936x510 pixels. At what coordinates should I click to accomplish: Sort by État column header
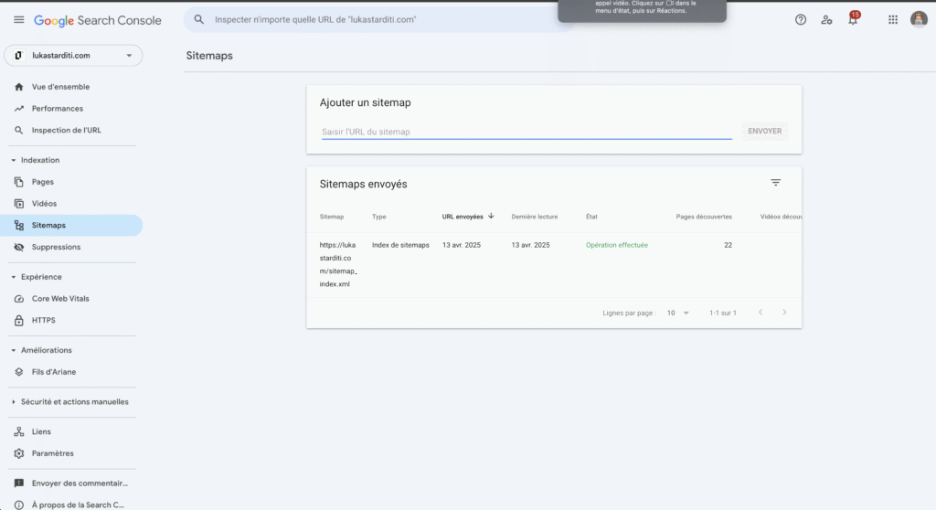point(591,217)
